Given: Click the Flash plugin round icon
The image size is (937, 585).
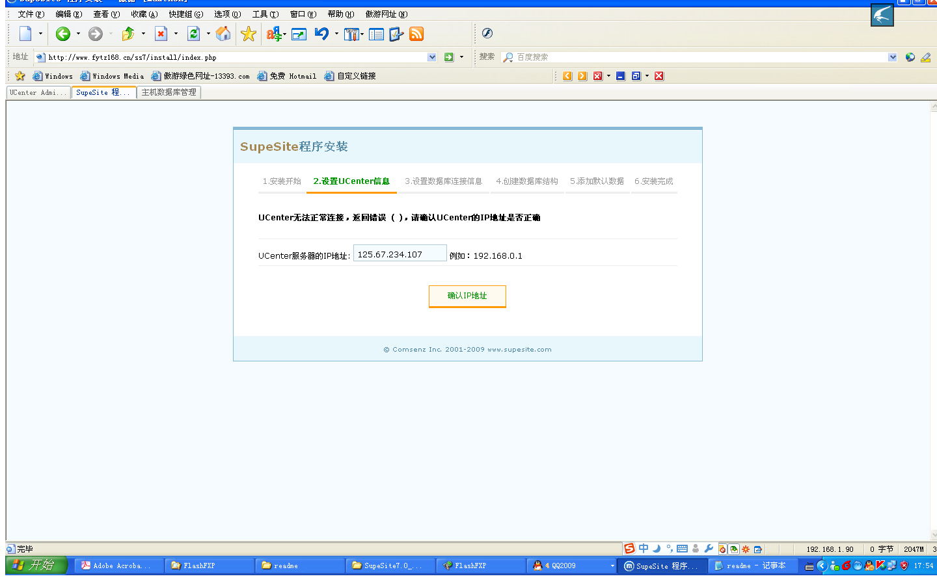Looking at the screenshot, I should (x=487, y=33).
